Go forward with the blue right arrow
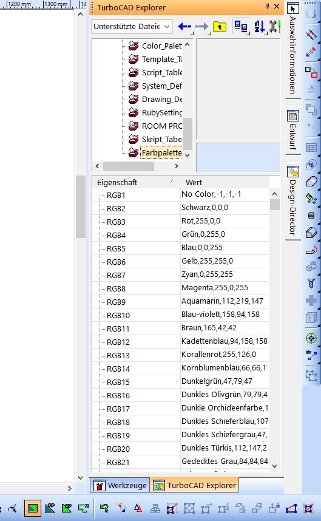 click(x=202, y=26)
